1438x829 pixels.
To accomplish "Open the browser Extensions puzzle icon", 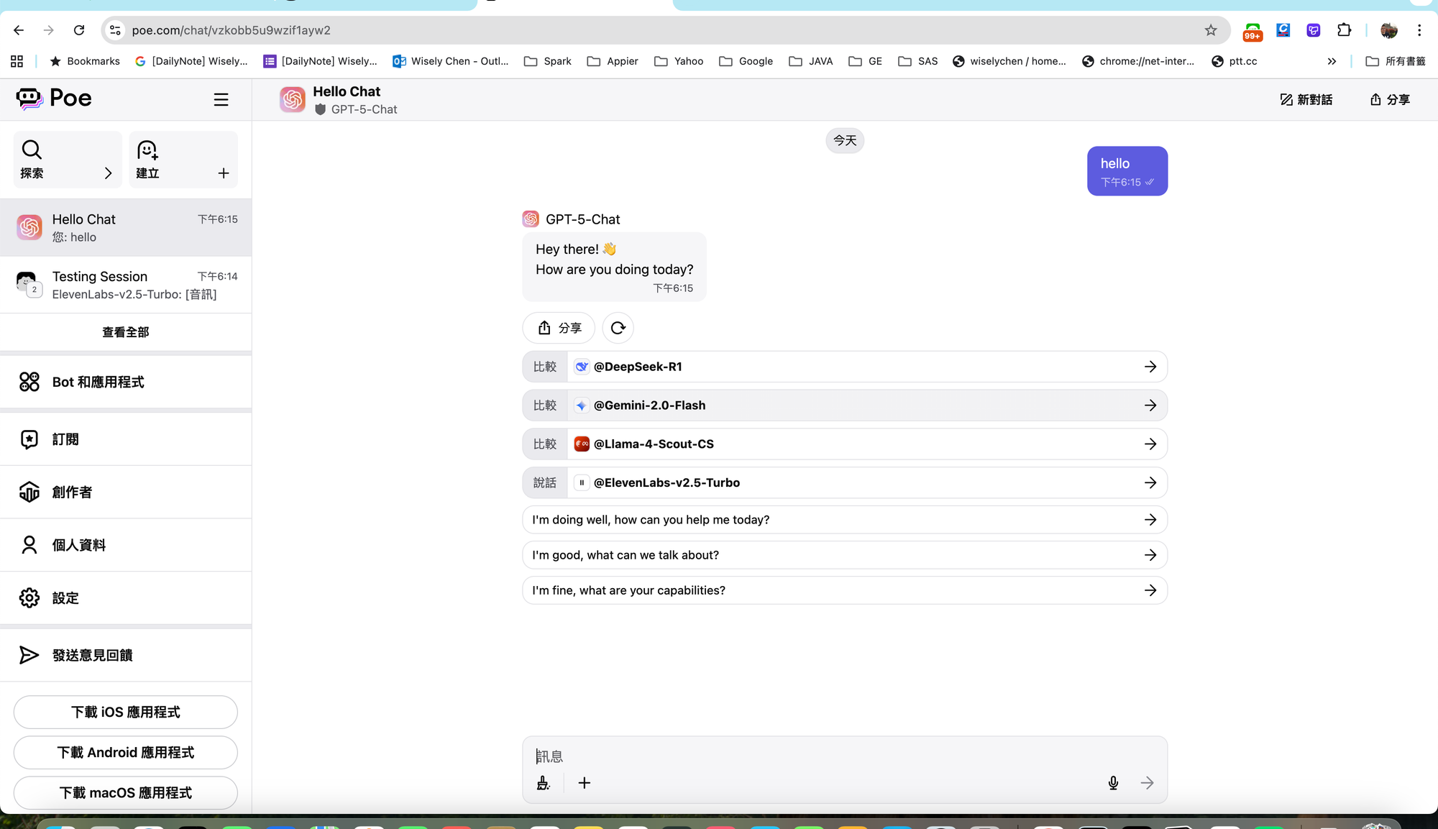I will (x=1344, y=30).
